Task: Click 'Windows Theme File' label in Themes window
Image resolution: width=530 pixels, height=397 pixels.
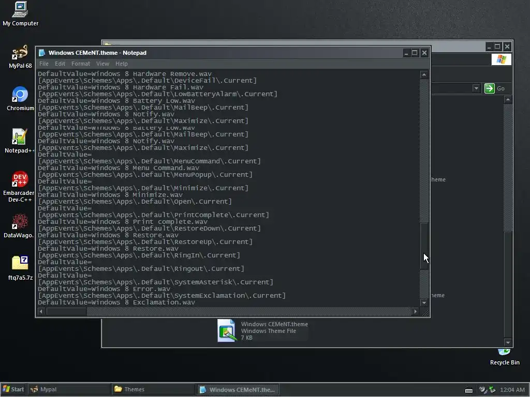Action: click(x=269, y=331)
